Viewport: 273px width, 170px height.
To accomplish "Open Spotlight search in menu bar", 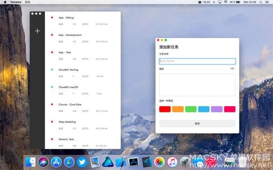I will pyautogui.click(x=261, y=2).
